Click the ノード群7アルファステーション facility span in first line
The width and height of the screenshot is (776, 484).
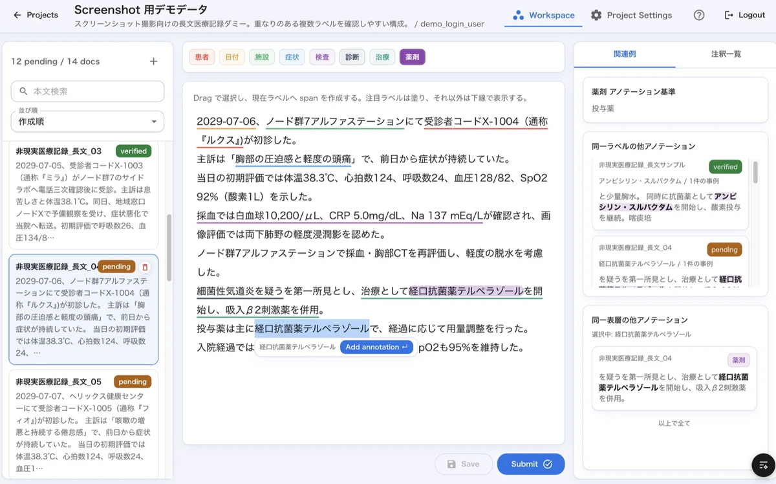tap(335, 121)
